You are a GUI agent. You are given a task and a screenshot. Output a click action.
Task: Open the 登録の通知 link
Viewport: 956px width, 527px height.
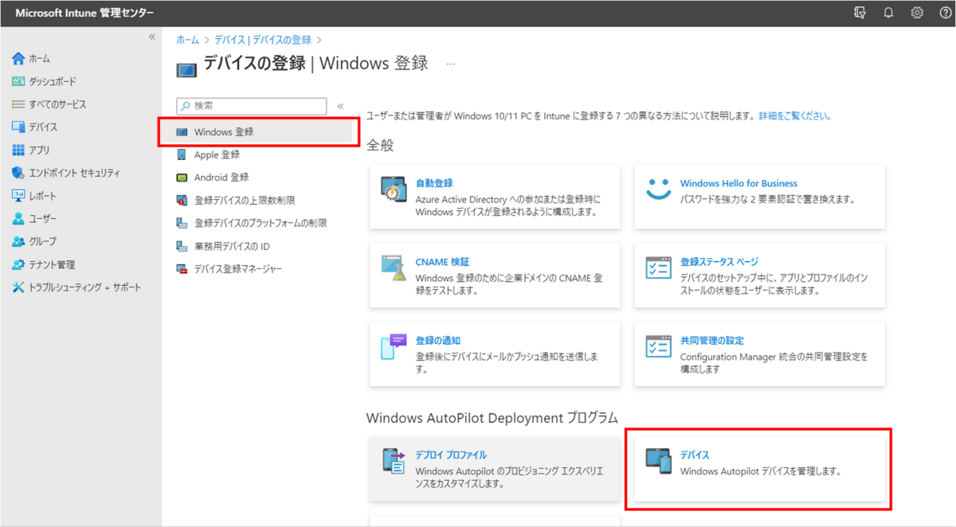coord(438,340)
